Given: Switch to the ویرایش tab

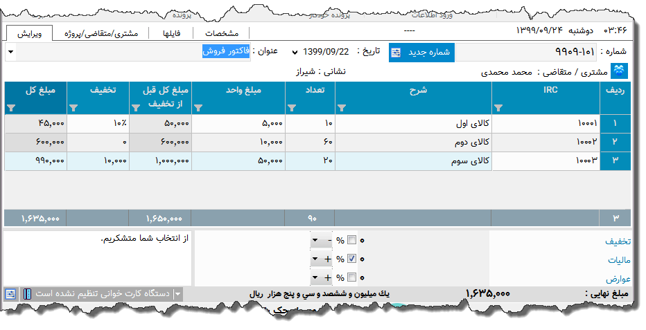Looking at the screenshot, I should [29, 33].
